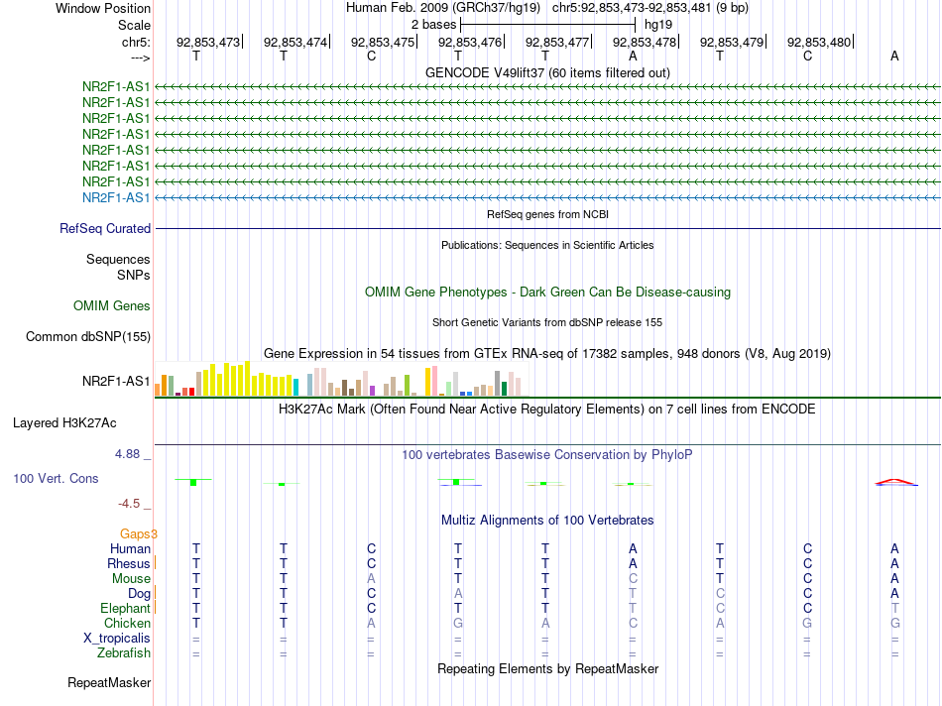Select the Mouse alignment row label

131,579
